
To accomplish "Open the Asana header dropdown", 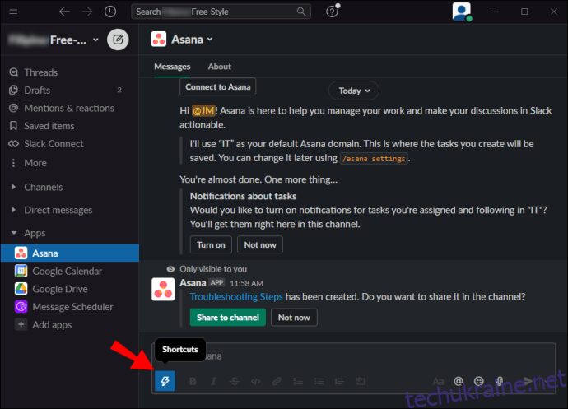I will click(x=192, y=40).
